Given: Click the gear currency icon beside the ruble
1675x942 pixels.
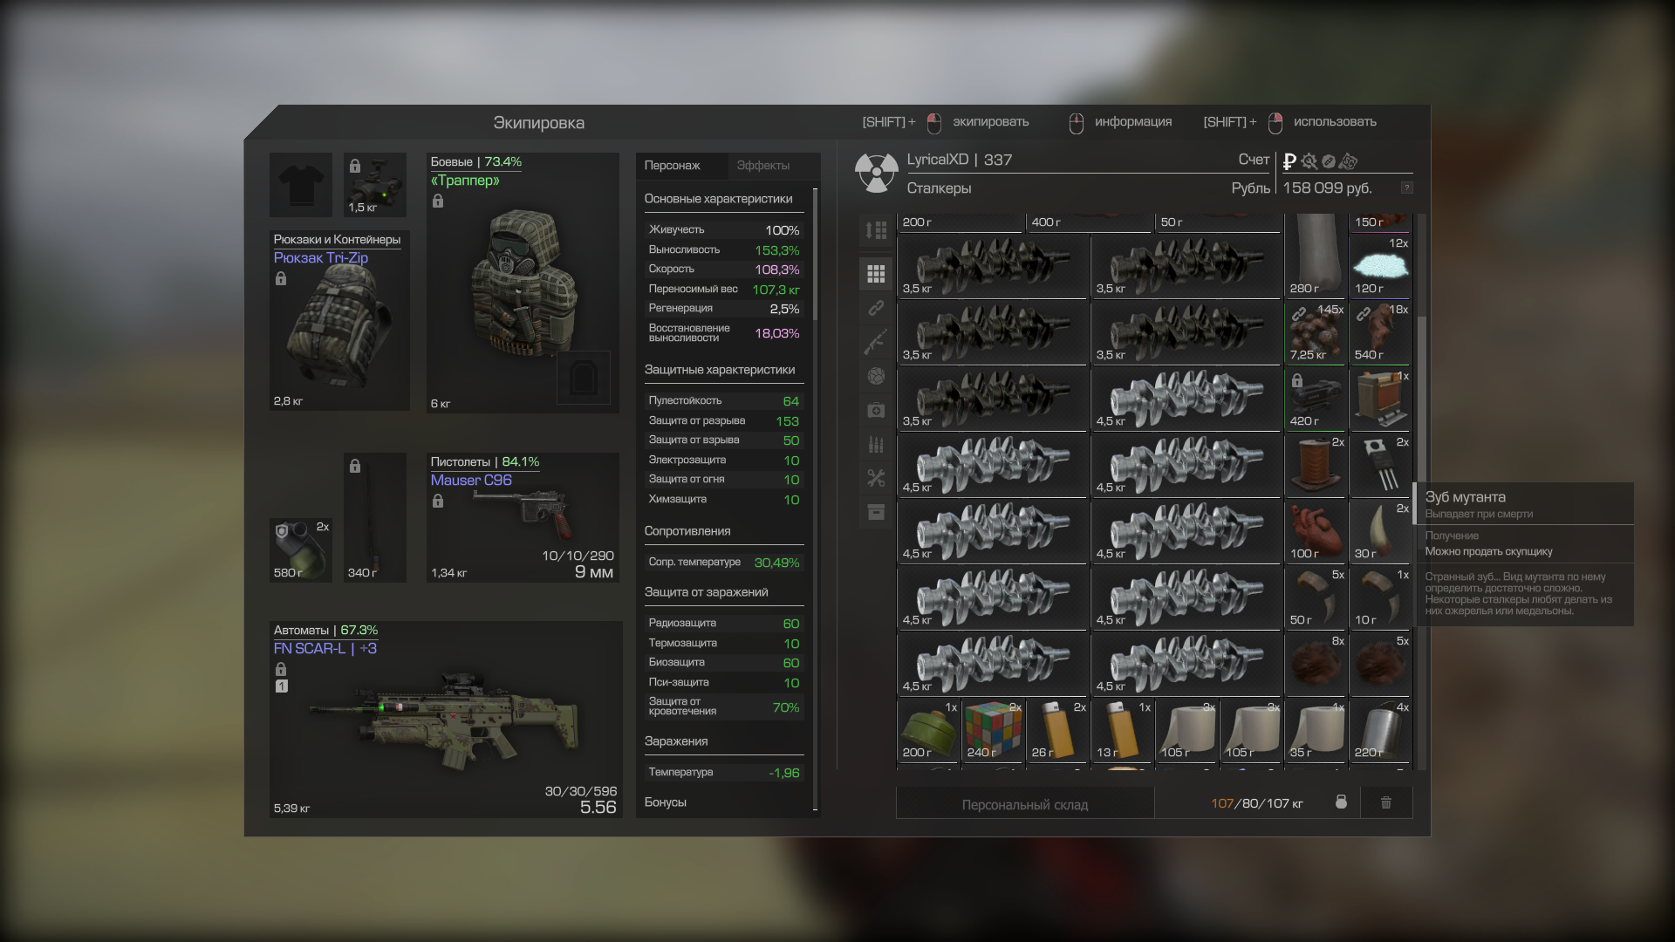Looking at the screenshot, I should pyautogui.click(x=1309, y=161).
